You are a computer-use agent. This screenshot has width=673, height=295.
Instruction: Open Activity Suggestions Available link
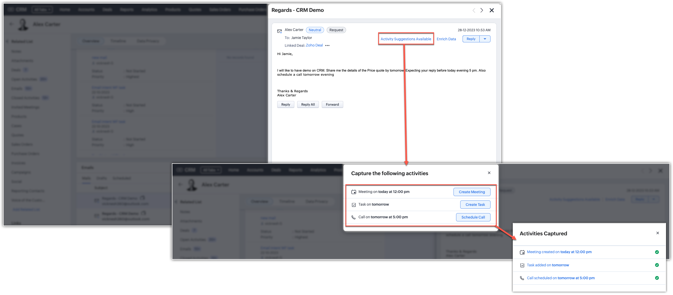(406, 39)
